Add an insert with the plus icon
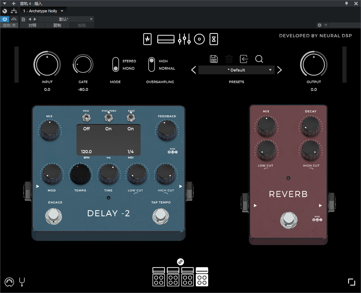361x293 pixels. tap(14, 4)
